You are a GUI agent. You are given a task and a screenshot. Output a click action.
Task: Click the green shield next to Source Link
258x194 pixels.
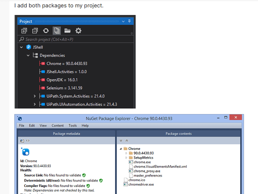pos(84,175)
